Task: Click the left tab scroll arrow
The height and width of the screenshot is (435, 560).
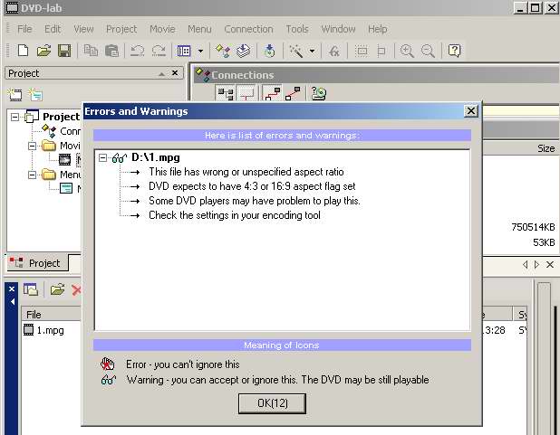Action: click(x=525, y=265)
